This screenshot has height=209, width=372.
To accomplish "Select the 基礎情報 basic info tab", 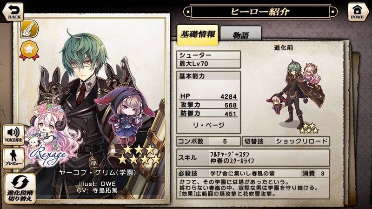I will [197, 34].
